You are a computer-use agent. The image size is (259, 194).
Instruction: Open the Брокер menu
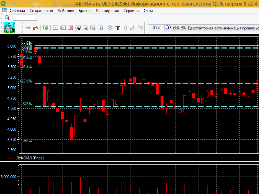[85, 11]
